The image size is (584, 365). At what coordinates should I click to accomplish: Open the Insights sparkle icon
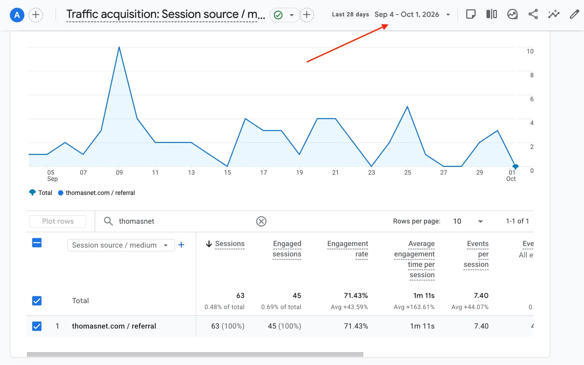click(554, 14)
